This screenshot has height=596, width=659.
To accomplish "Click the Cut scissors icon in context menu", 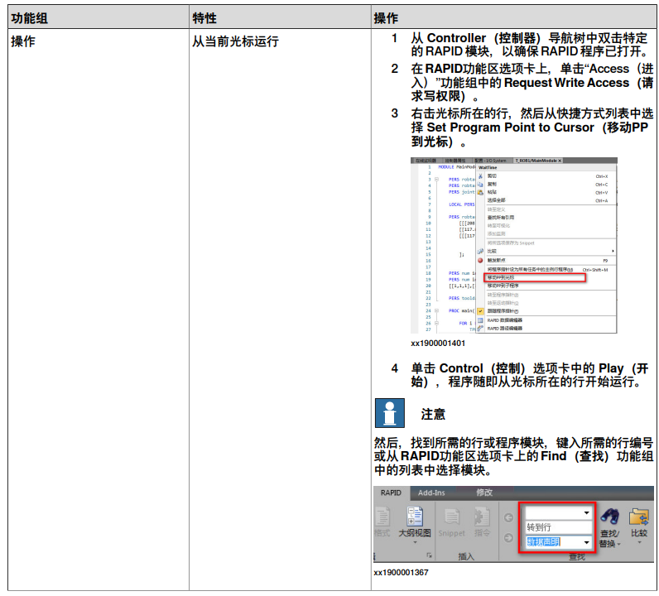I will point(480,176).
